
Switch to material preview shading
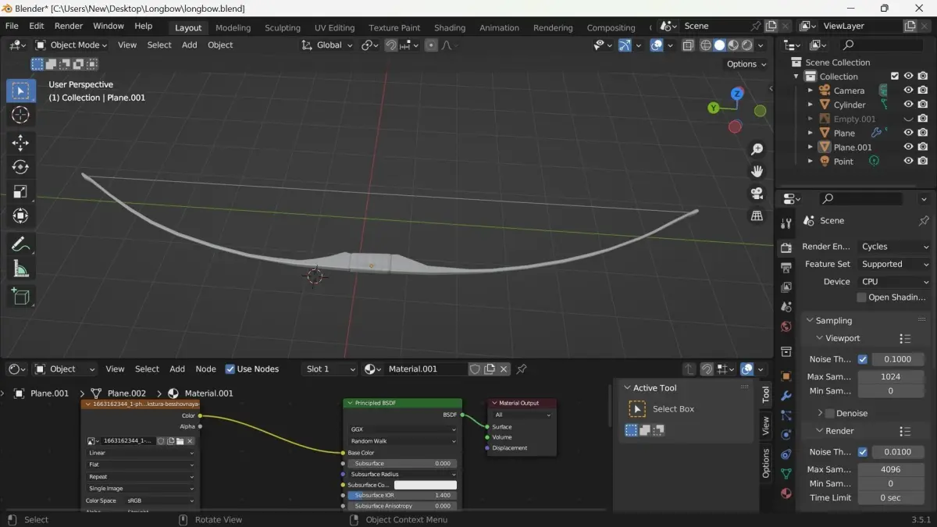point(733,45)
